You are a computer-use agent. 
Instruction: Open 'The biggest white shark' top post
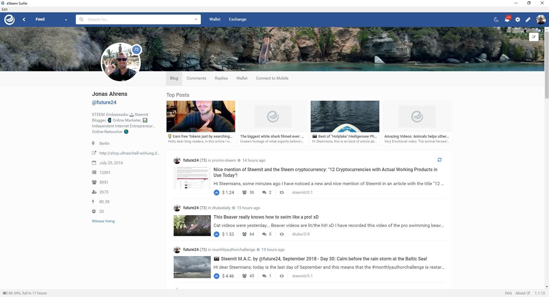pos(273,122)
